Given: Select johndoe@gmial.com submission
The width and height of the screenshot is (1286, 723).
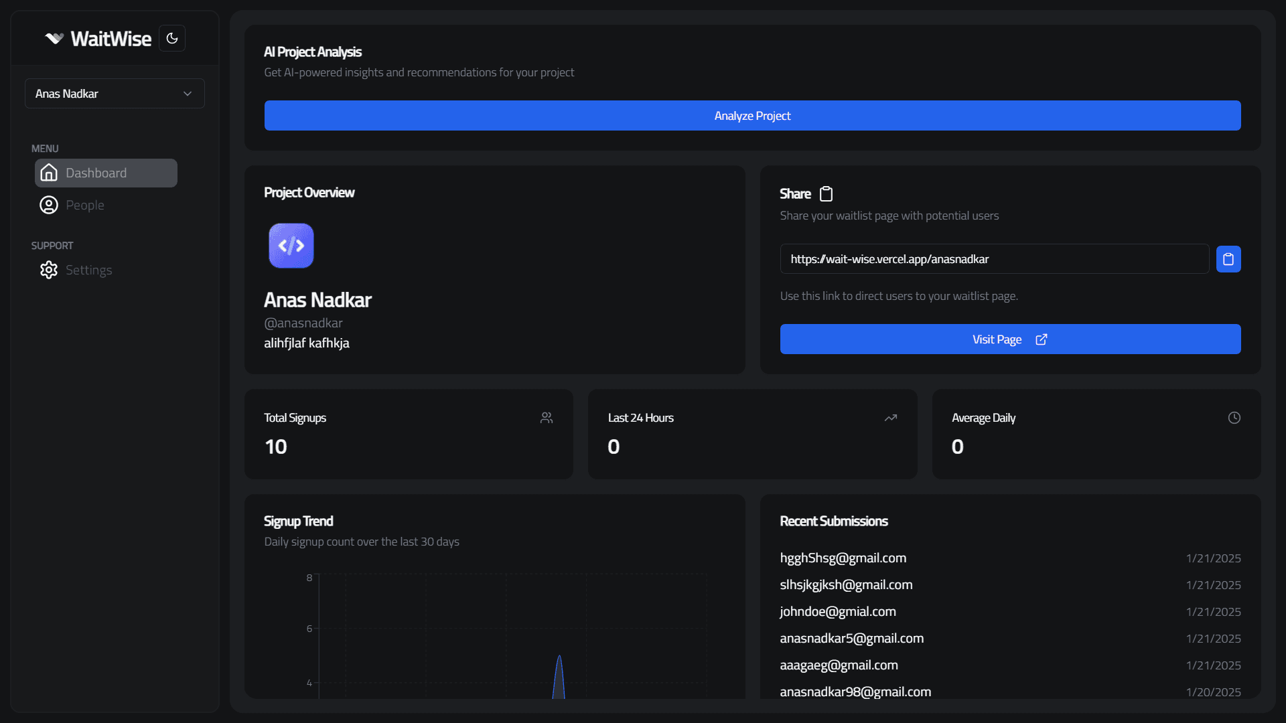Looking at the screenshot, I should click(838, 611).
